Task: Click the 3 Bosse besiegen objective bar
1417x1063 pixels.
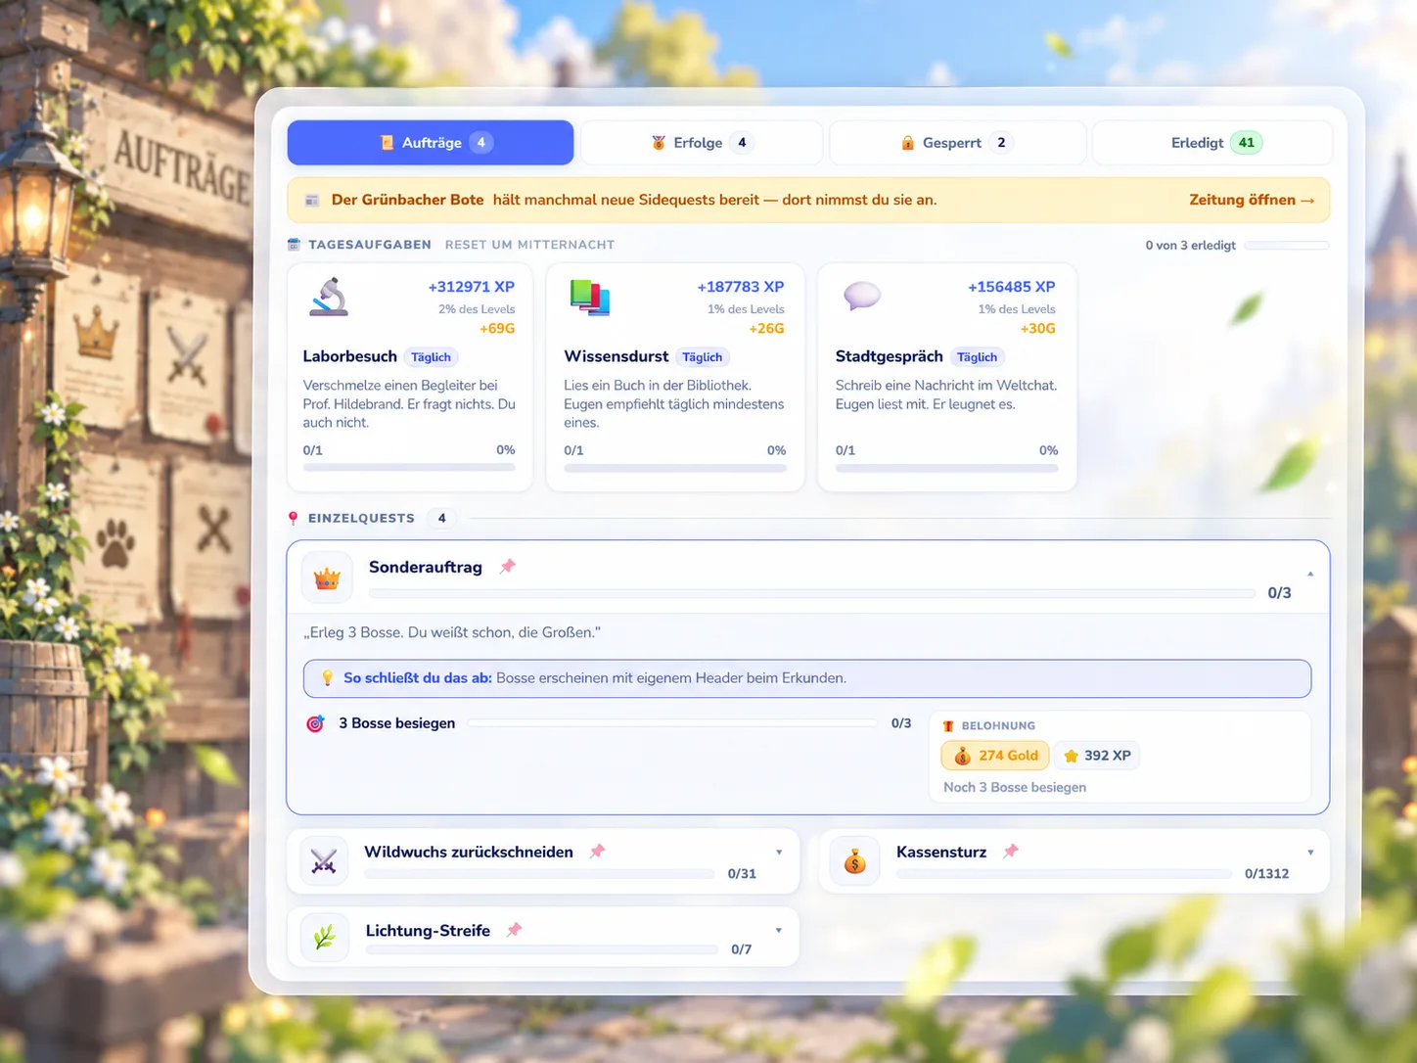Action: tap(672, 723)
